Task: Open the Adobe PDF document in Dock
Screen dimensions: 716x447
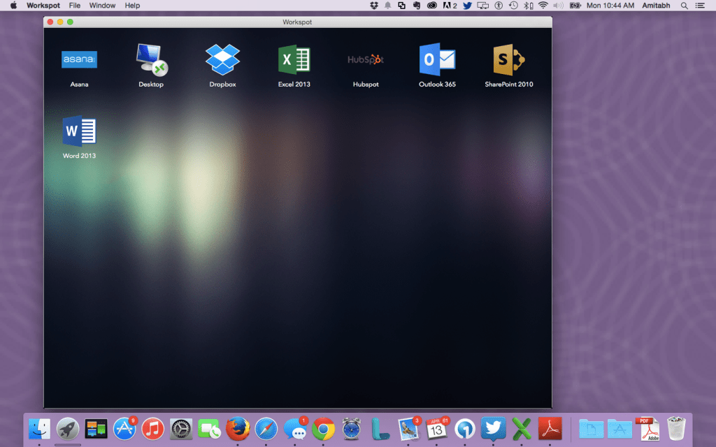Action: point(648,429)
